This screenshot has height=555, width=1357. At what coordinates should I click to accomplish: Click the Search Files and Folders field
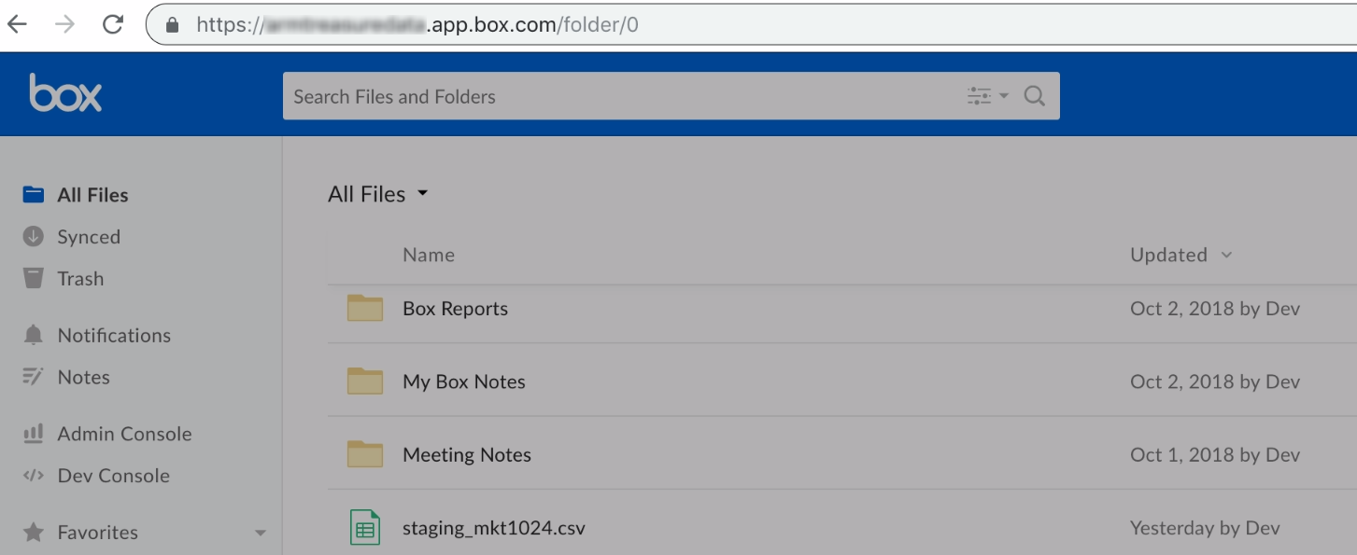616,96
